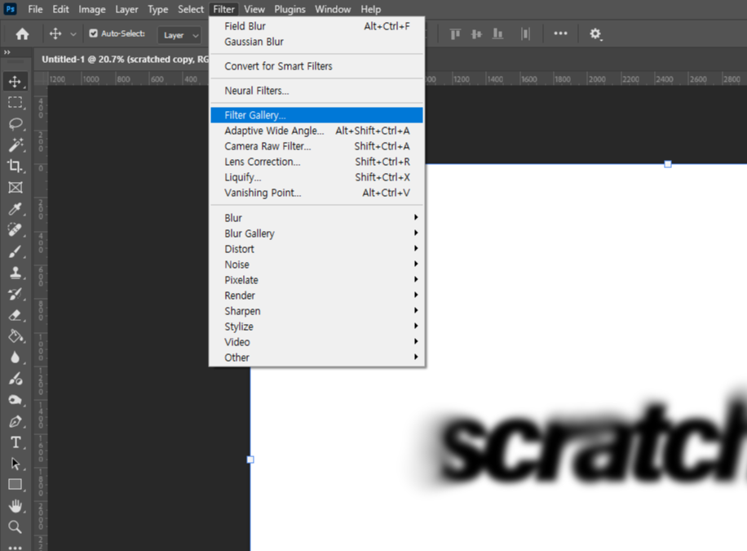Select the Eraser tool
Image resolution: width=747 pixels, height=551 pixels.
click(x=15, y=315)
